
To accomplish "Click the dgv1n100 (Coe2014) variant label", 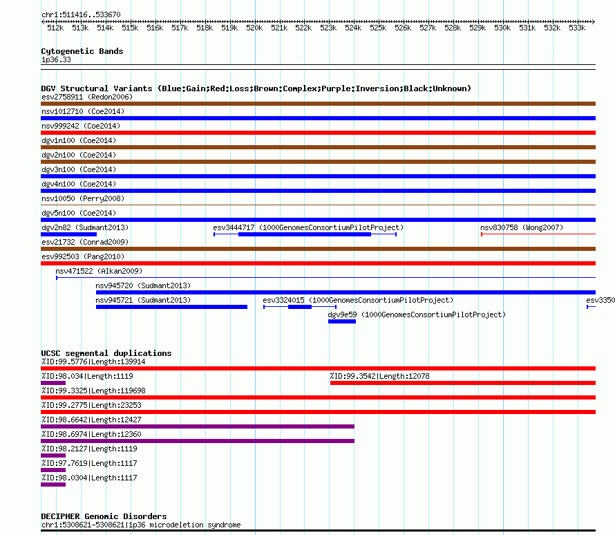I will click(79, 140).
